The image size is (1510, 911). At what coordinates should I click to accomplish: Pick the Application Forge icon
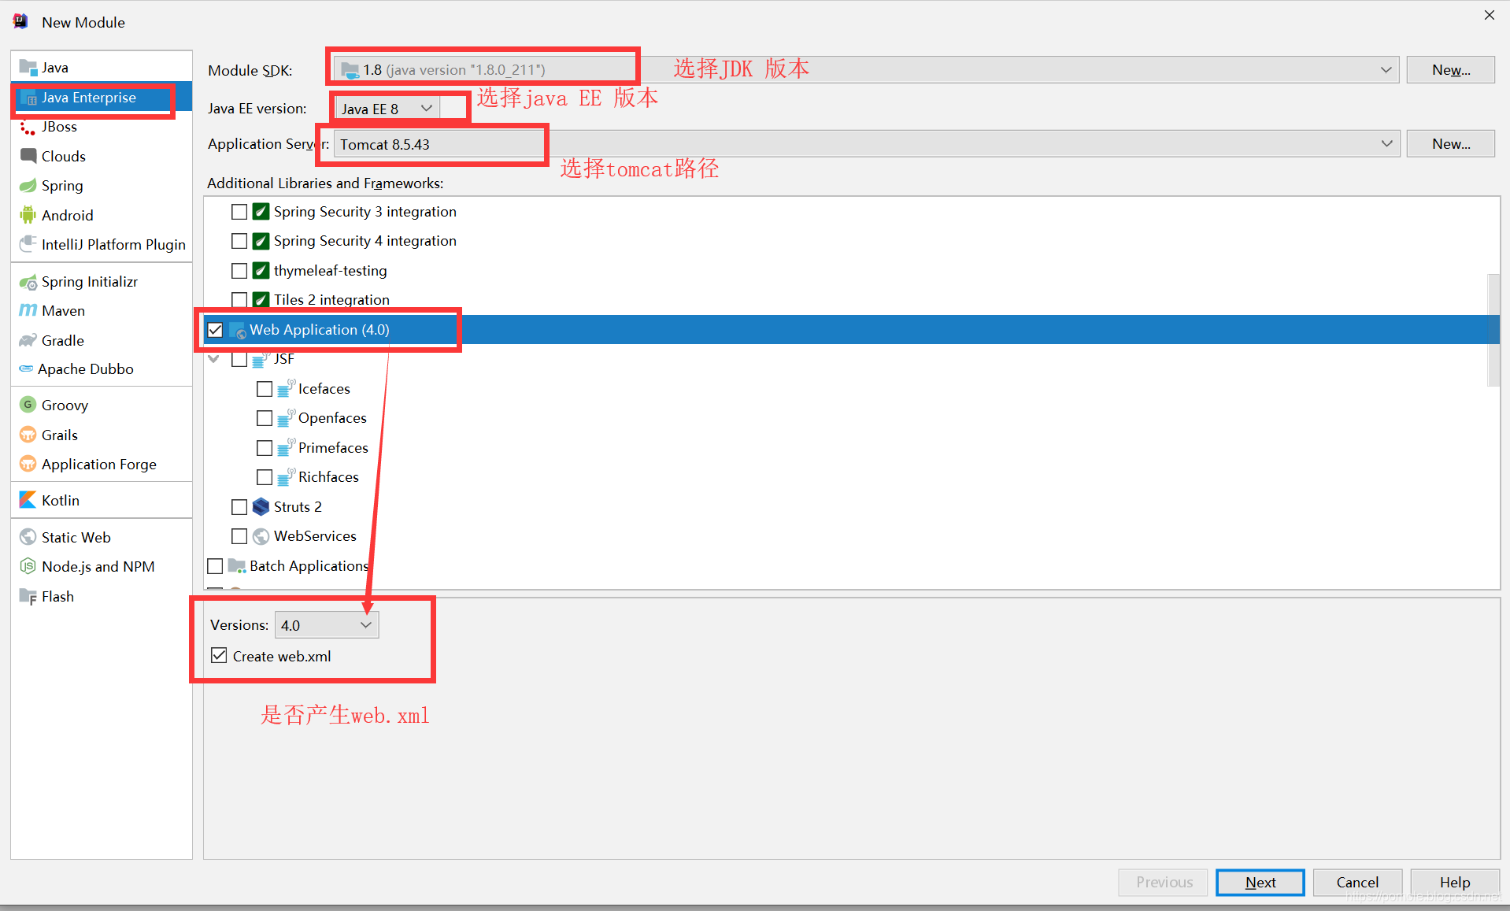tap(28, 464)
